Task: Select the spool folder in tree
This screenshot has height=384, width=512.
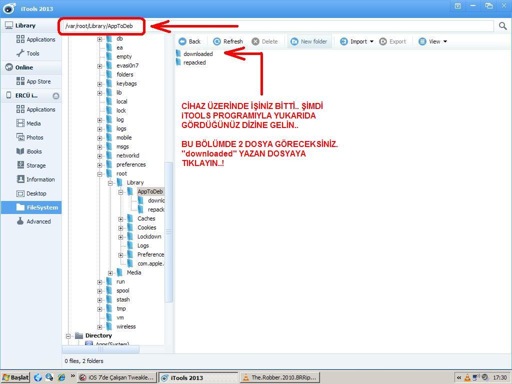Action: (123, 290)
